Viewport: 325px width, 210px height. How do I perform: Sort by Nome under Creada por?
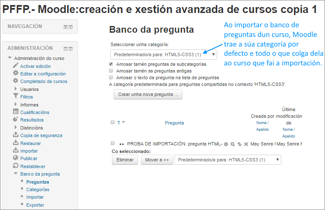coord(261,123)
